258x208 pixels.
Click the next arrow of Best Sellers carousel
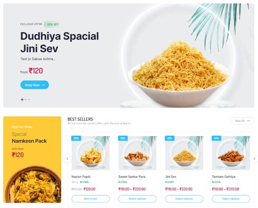254,159
